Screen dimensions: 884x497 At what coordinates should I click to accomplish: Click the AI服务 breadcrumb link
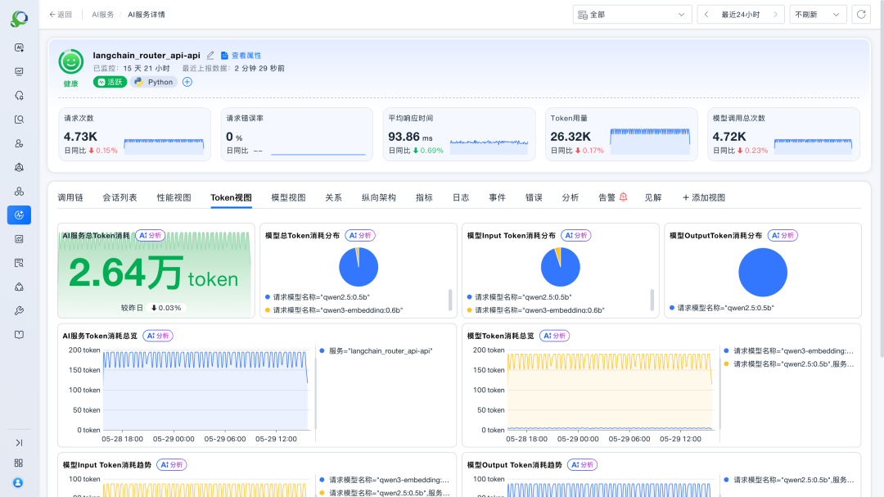pyautogui.click(x=102, y=15)
